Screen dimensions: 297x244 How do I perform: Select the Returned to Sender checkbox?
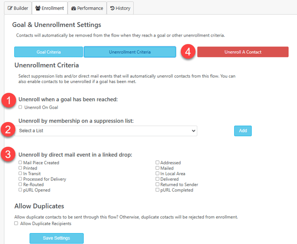click(x=158, y=184)
